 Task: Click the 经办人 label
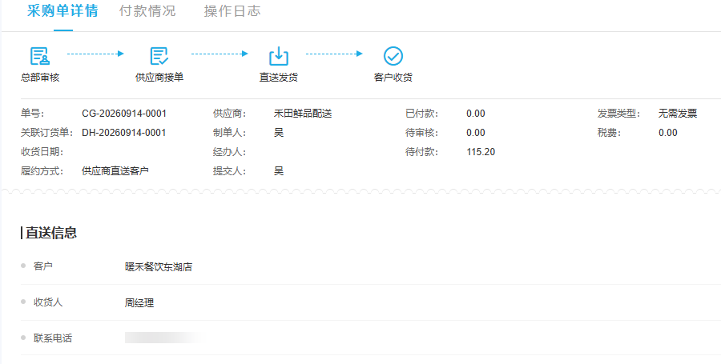point(230,152)
